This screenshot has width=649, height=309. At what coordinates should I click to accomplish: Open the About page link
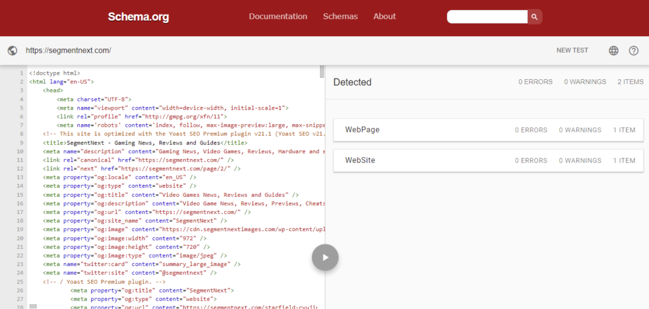point(384,16)
